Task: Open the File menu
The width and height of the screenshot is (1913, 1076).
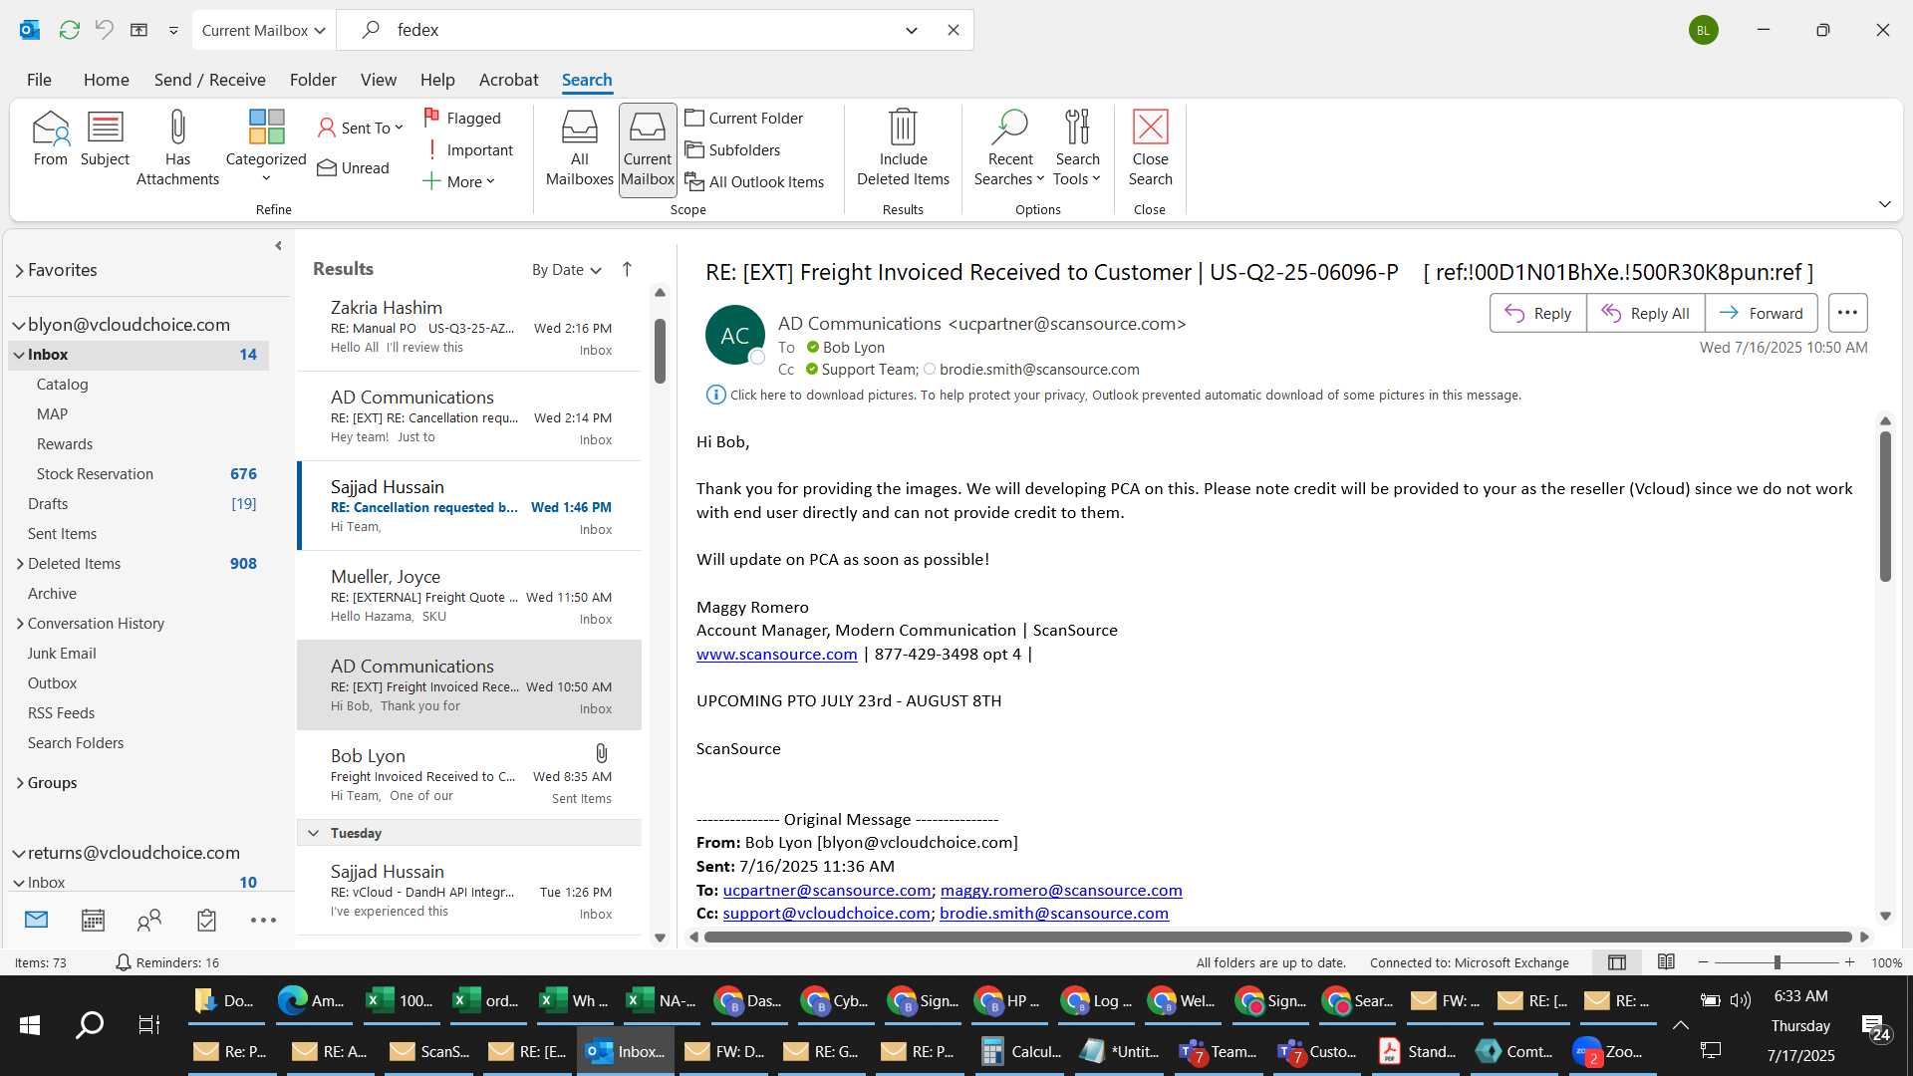Action: coord(39,80)
